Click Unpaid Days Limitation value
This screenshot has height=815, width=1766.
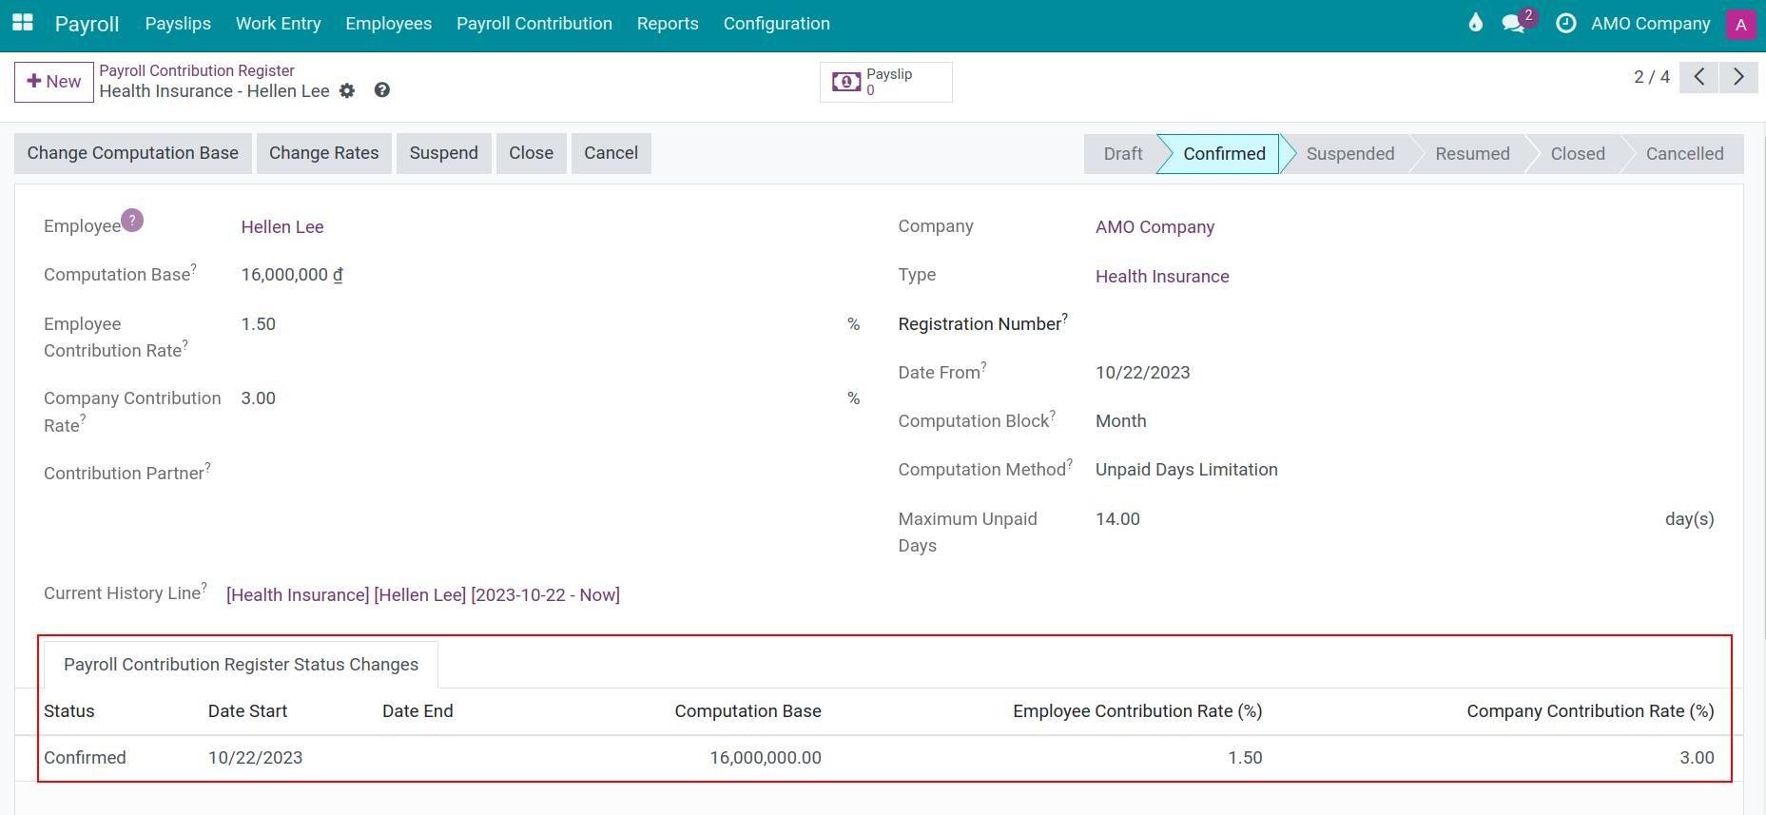pos(1186,470)
